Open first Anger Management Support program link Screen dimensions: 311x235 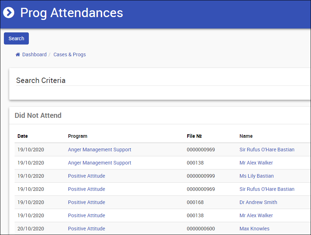pos(99,150)
